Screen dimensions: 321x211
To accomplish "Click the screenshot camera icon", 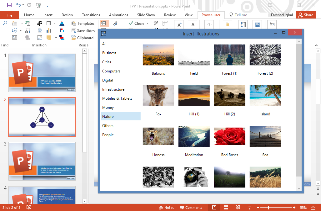I will pyautogui.click(x=28, y=31).
